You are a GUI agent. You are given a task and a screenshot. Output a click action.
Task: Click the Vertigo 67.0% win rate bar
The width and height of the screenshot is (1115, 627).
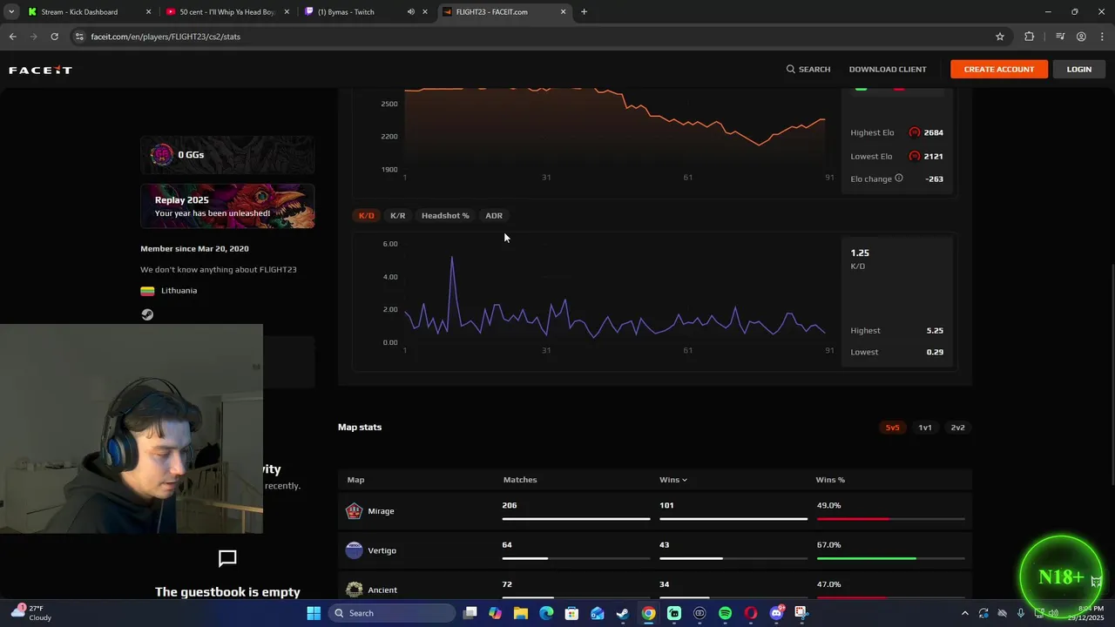click(889, 558)
